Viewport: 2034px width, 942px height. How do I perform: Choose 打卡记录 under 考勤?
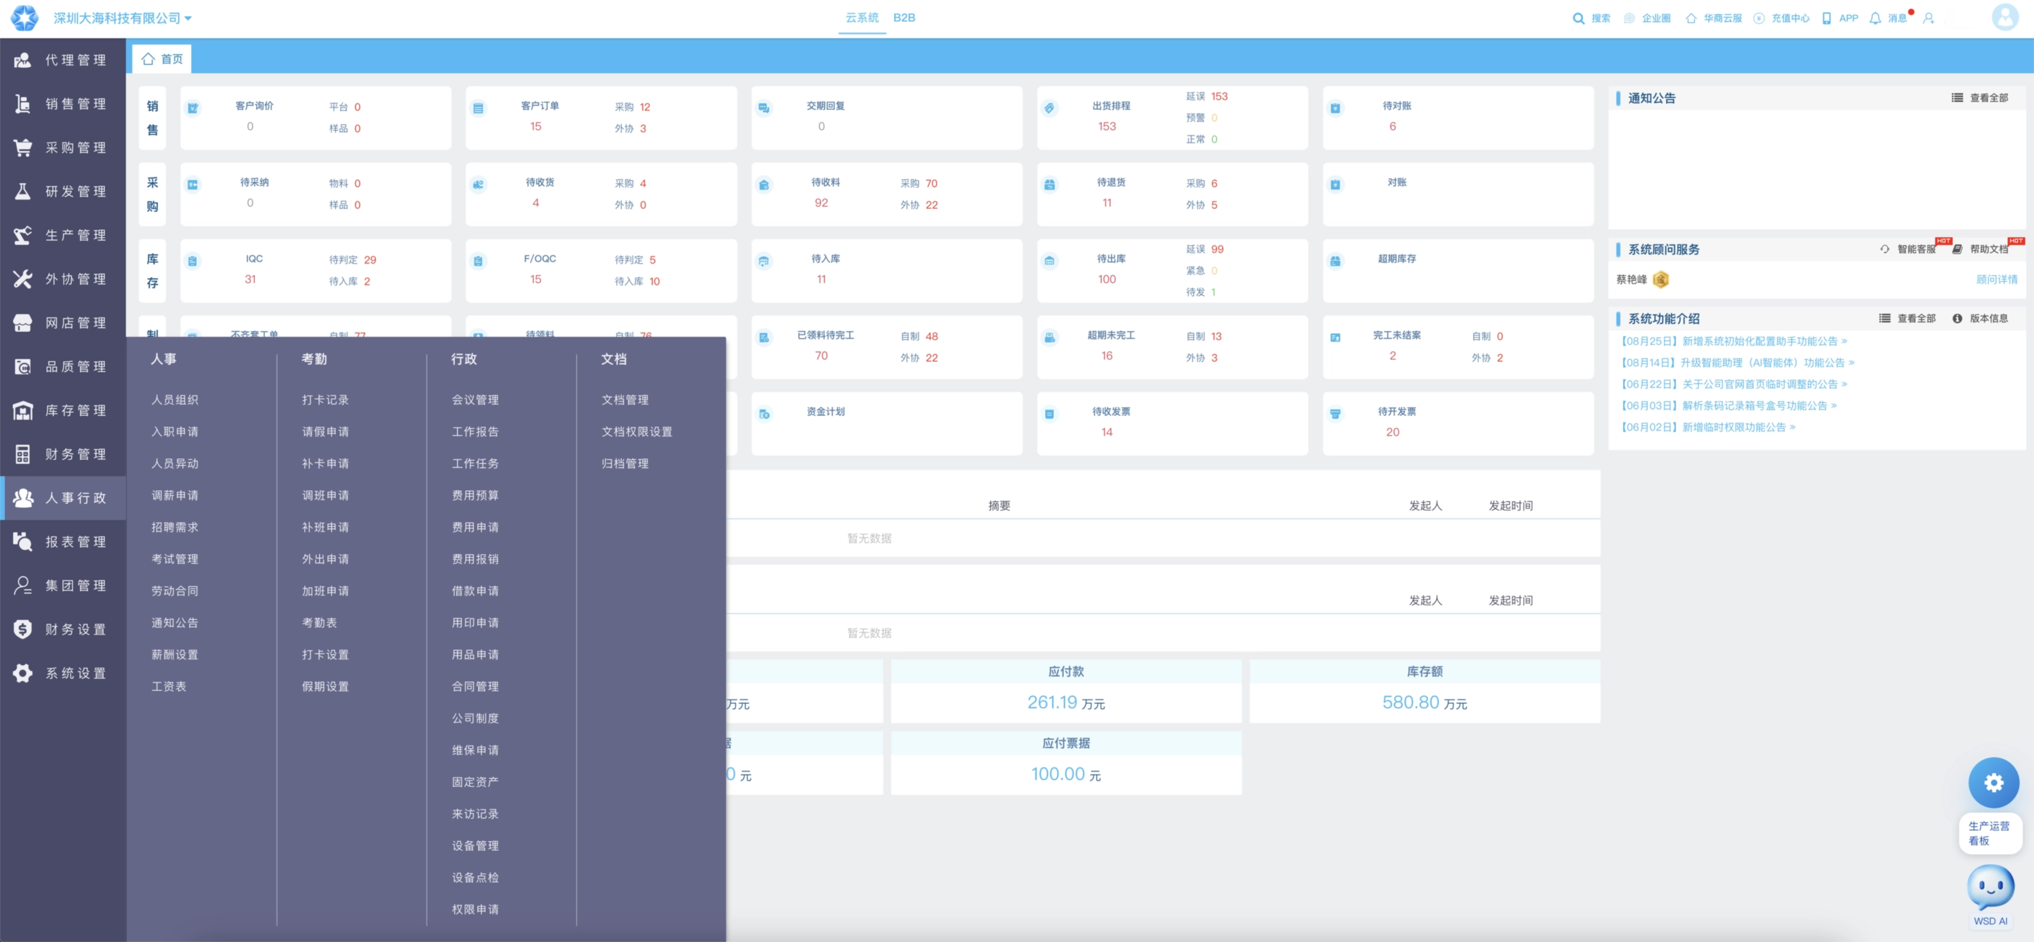click(x=325, y=400)
